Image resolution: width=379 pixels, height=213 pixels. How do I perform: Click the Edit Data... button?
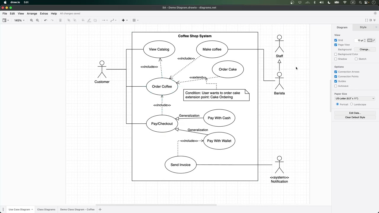pyautogui.click(x=355, y=113)
